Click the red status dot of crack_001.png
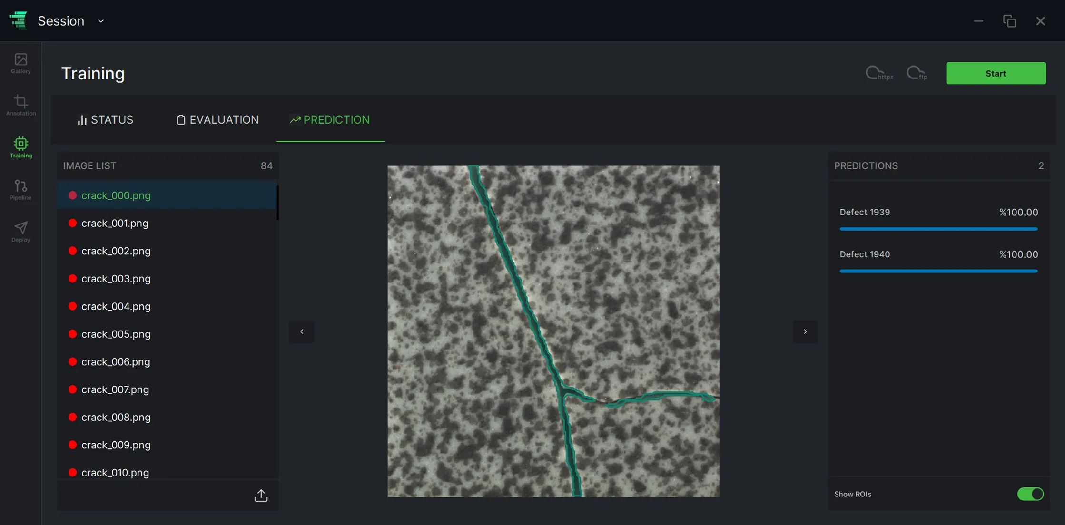 pos(72,223)
